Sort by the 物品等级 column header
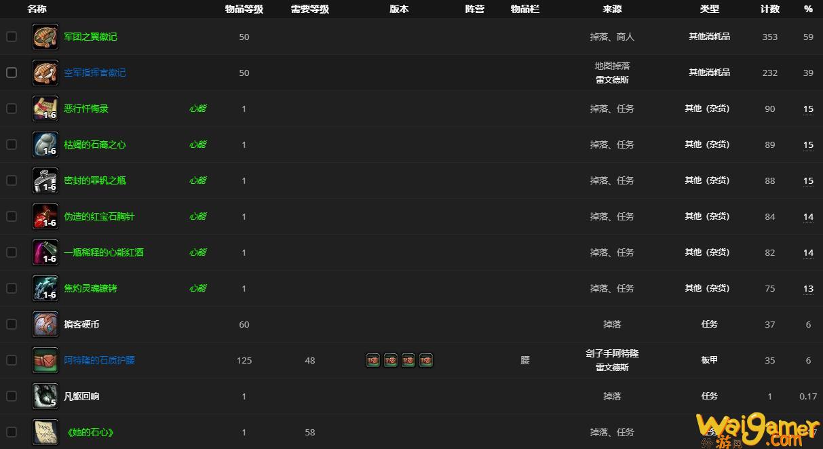Image resolution: width=823 pixels, height=449 pixels. [x=244, y=9]
